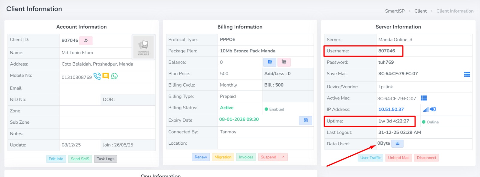The height and width of the screenshot is (177, 480).
Task: Open WhatsApp icon next to mobile number
Action: (x=114, y=76)
